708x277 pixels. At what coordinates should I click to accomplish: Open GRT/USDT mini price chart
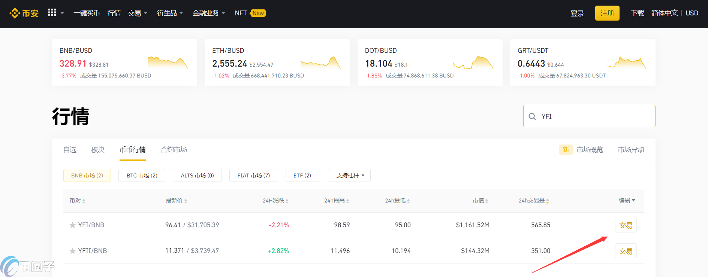point(626,63)
